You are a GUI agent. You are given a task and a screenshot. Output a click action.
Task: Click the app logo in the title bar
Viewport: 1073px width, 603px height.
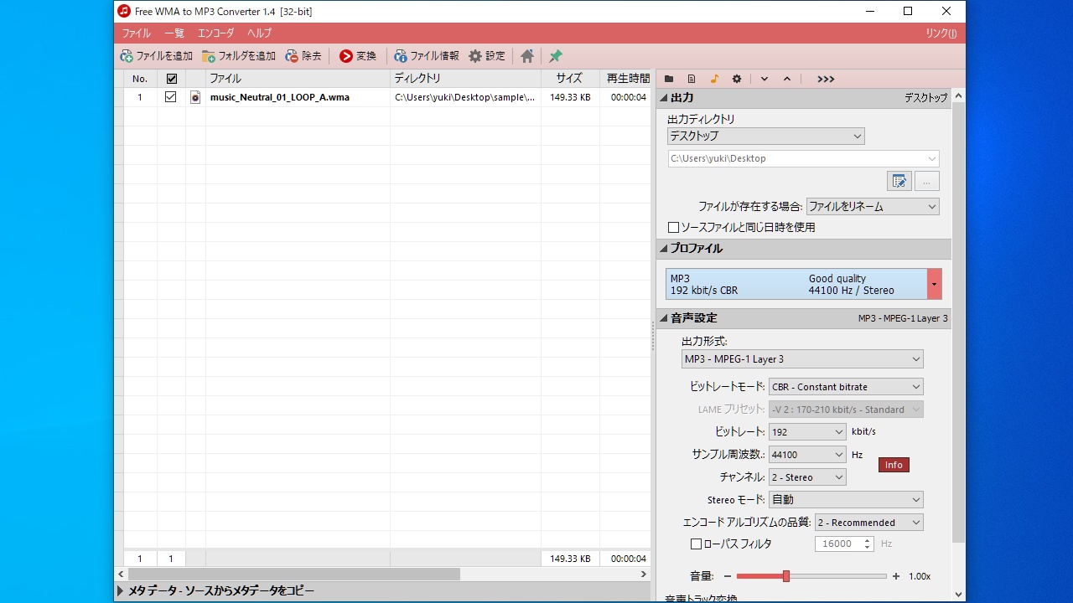click(124, 11)
